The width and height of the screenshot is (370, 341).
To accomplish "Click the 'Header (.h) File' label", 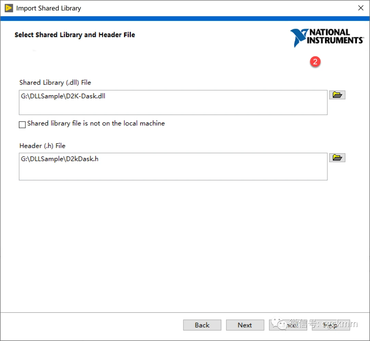I will [42, 146].
